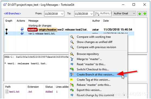This screenshot has width=151, height=99.
Task: Click the test1.txt file icon
Action: pos(7,91)
